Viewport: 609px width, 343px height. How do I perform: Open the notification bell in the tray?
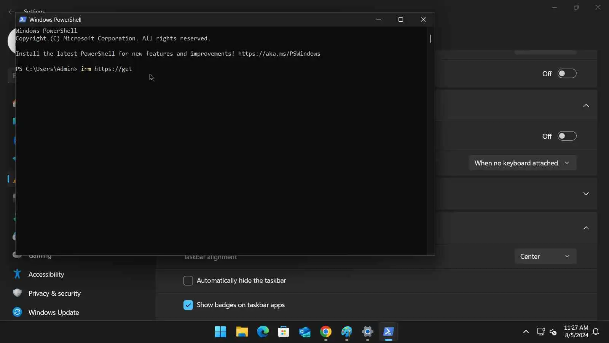click(596, 332)
